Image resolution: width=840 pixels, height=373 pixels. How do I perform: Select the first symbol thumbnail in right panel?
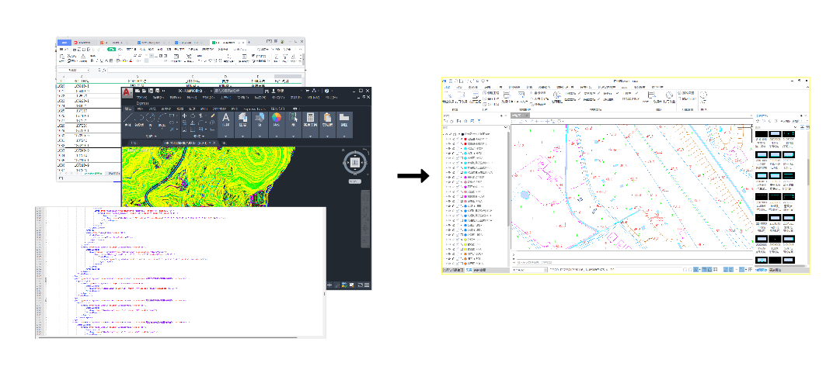[x=762, y=135]
